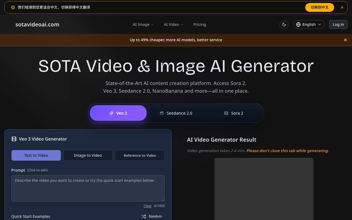Image resolution: width=352 pixels, height=220 pixels.
Task: Click the translation banner globe icon
Action: (13, 7)
